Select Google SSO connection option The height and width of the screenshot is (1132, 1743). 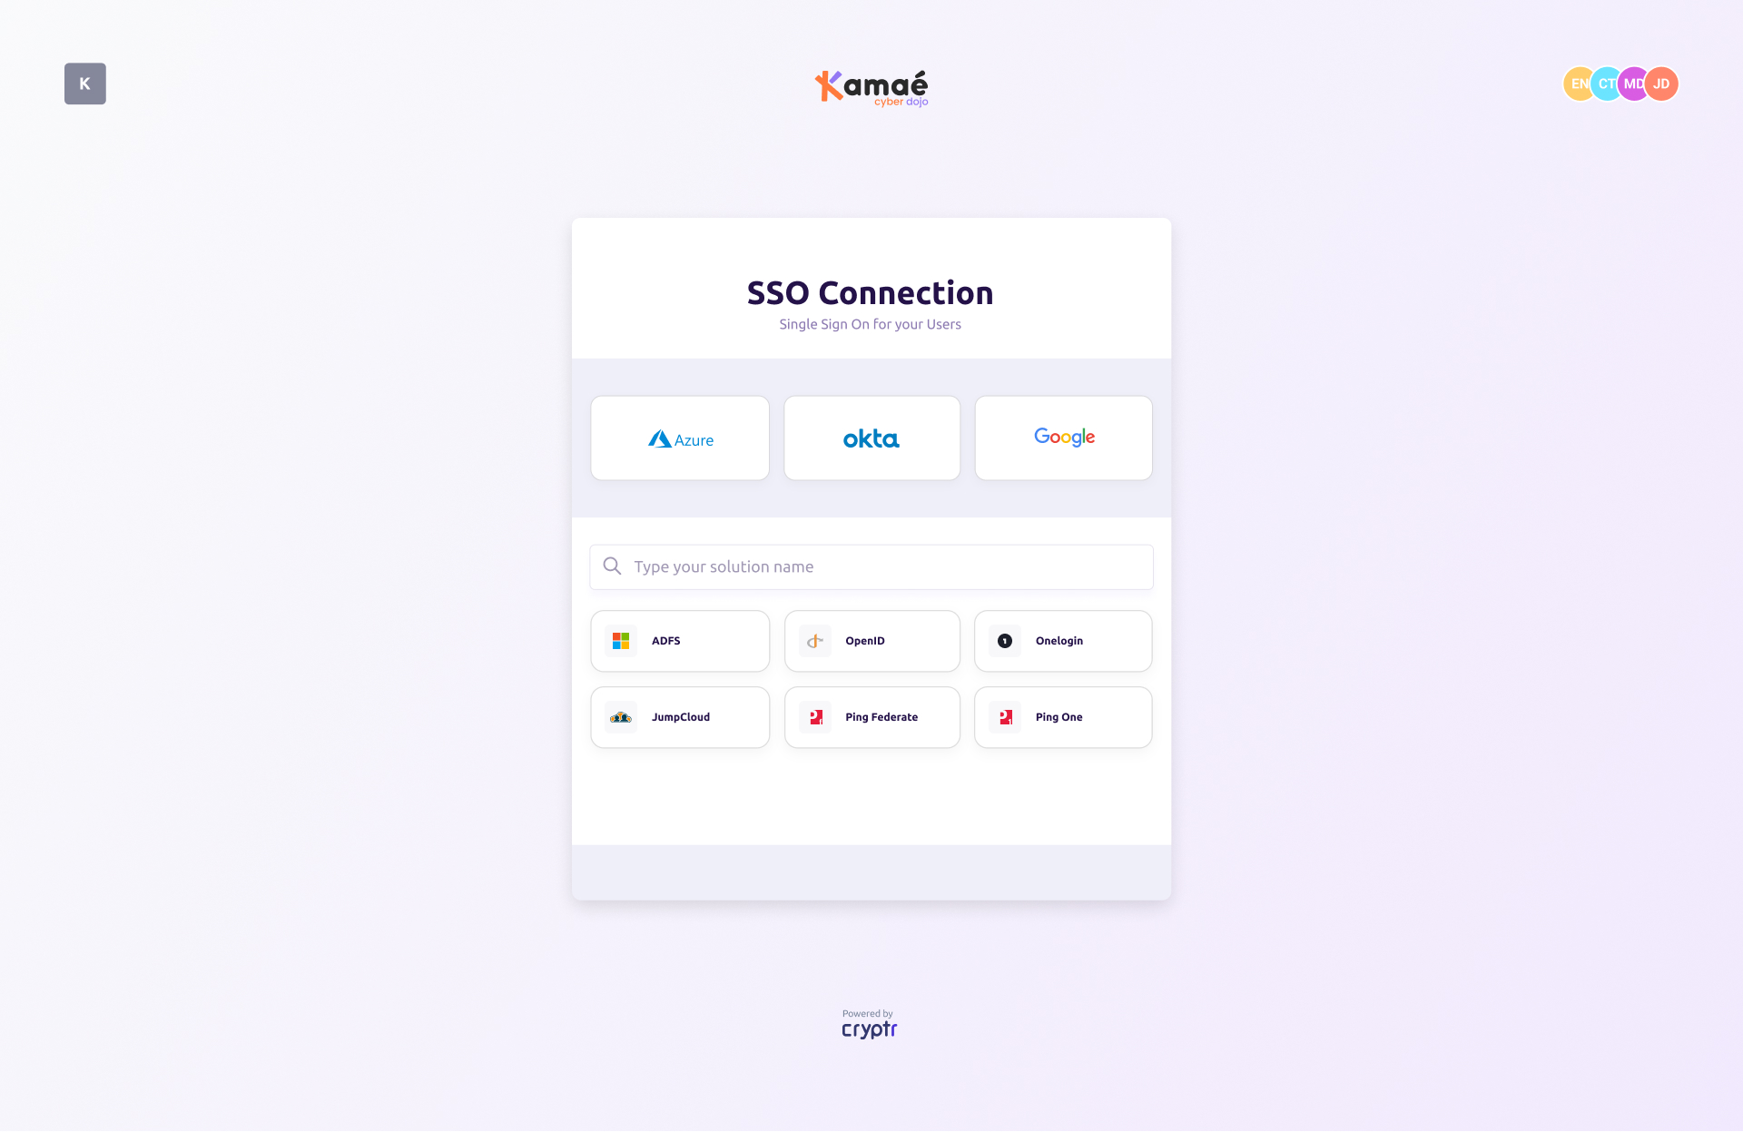pos(1063,437)
